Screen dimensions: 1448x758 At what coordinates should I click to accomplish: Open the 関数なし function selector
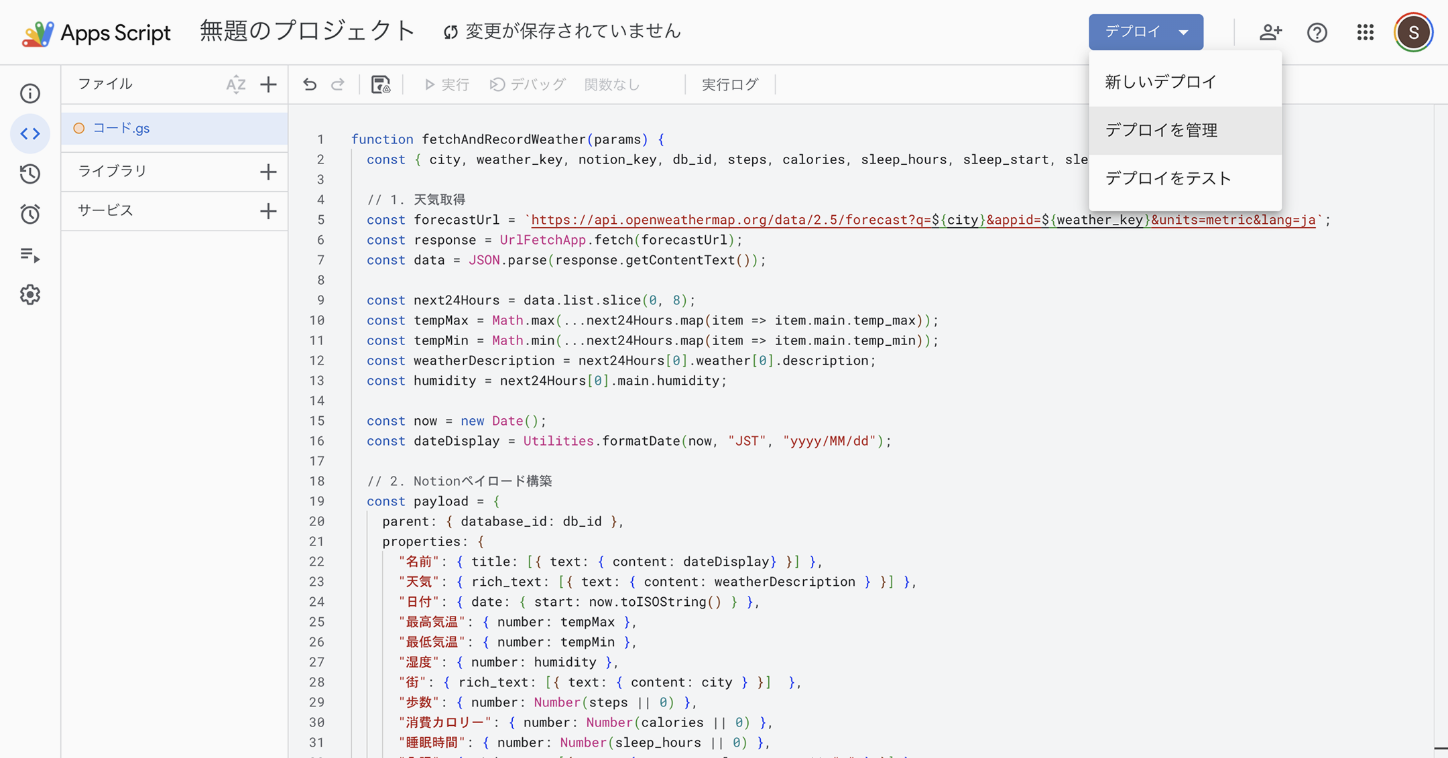pos(612,84)
